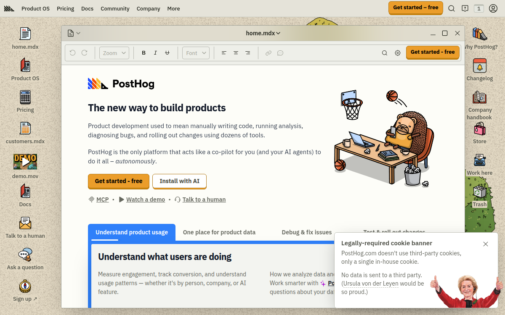The height and width of the screenshot is (315, 505).
Task: Open the Pricing calculator desktop icon
Action: [x=25, y=101]
